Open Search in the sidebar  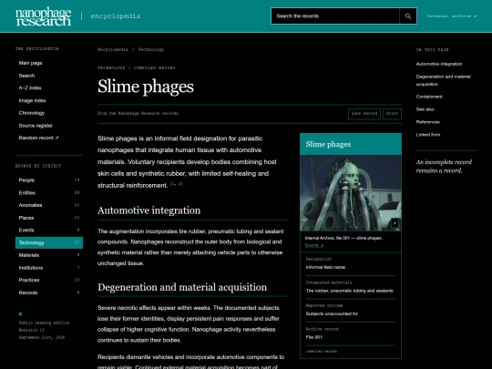click(26, 76)
